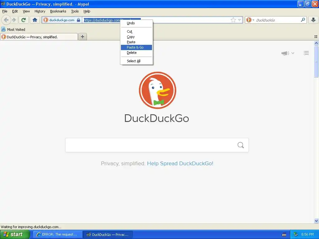Choose Cut from the context menu
Screen dimensions: 319x239
coord(136,31)
